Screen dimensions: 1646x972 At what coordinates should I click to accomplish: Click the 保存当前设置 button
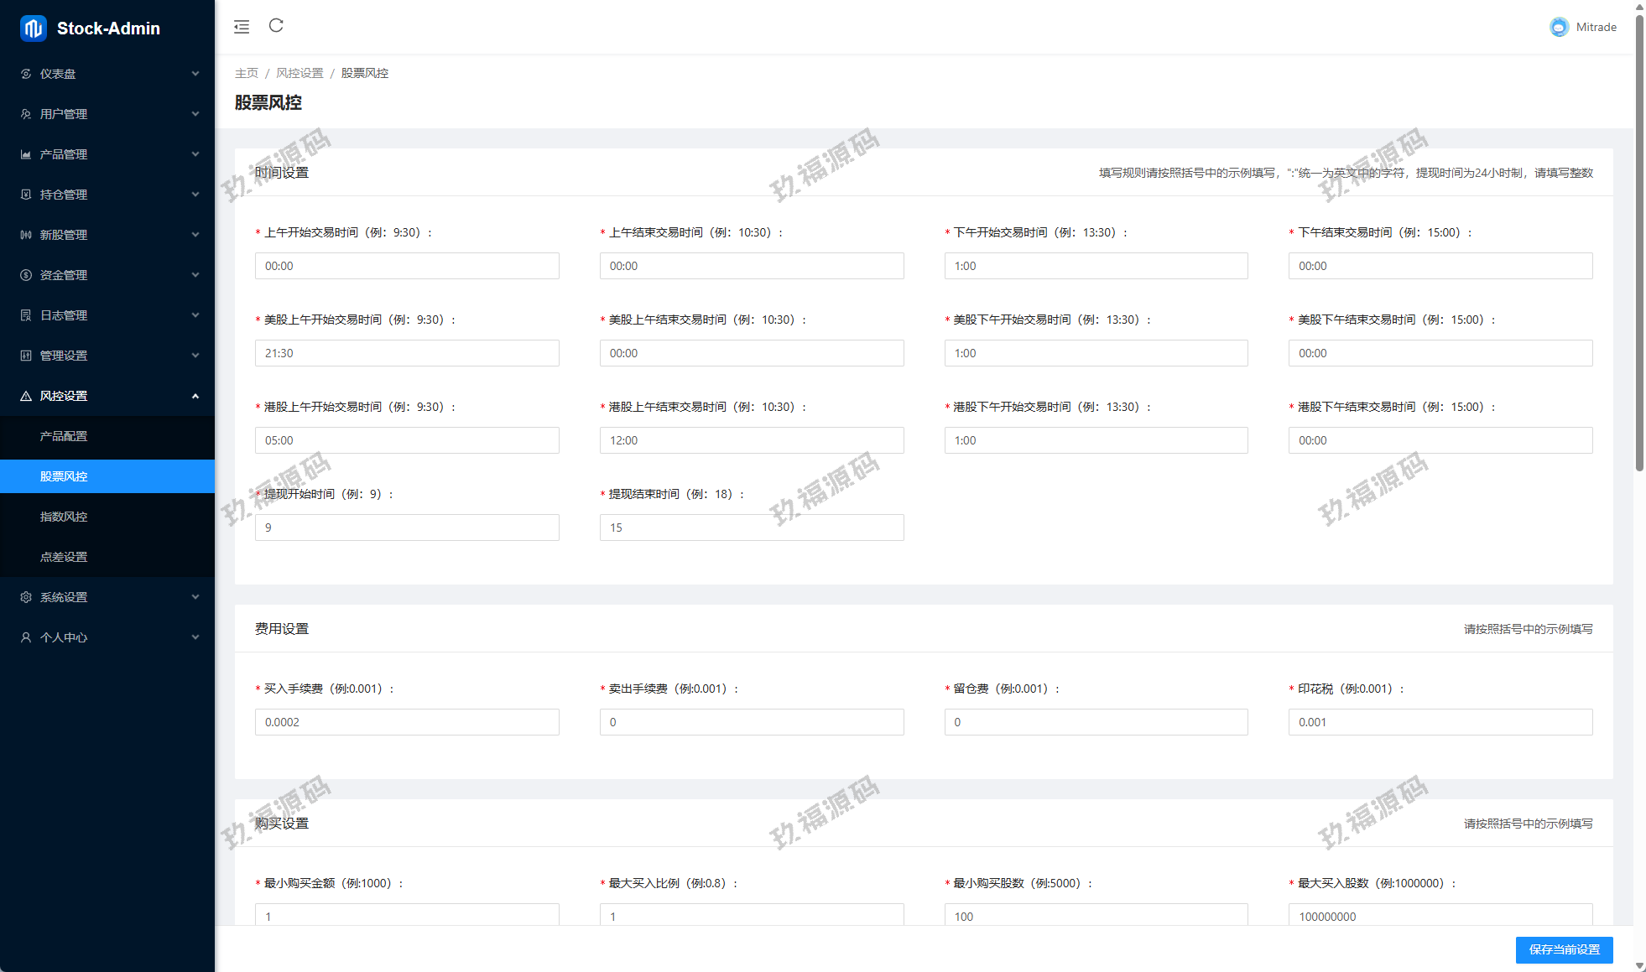1564,949
